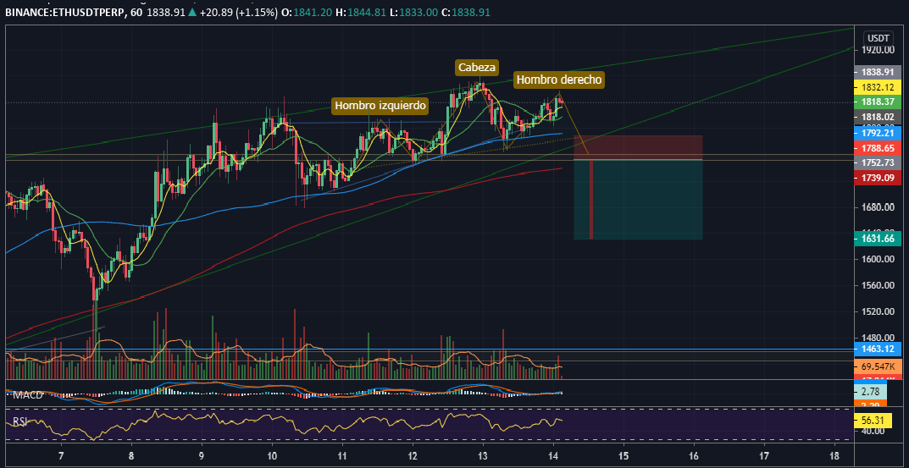Click the blue 1792.21 price tag
This screenshot has height=468, width=909.
point(879,133)
